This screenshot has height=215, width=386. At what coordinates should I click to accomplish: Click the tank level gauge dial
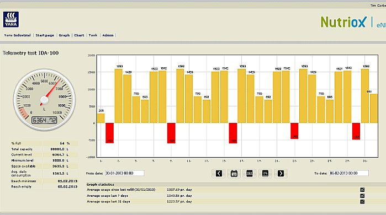tap(44, 100)
